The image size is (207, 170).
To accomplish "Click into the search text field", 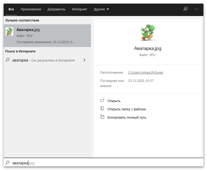I will pyautogui.click(x=103, y=163).
